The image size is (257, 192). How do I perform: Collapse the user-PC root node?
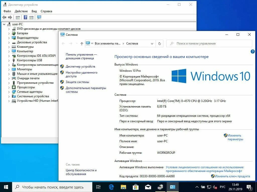4,24
